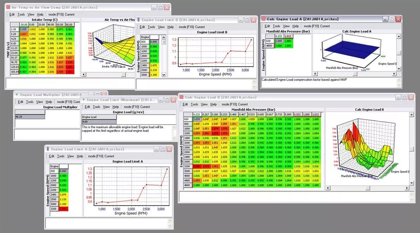Select the red 1.300 cell in Engine Load Limit A
420x233 pixels.
point(64,208)
